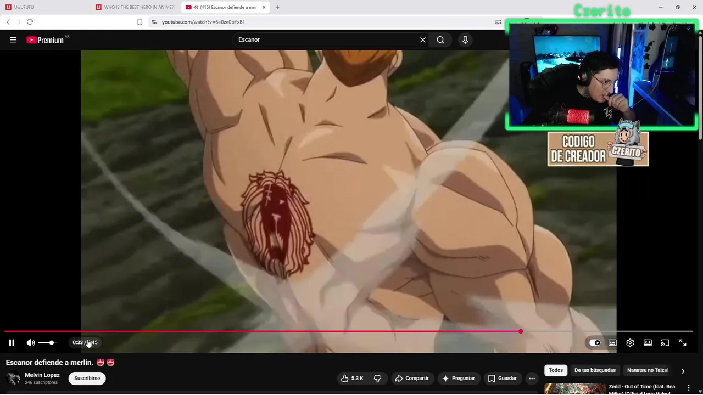The width and height of the screenshot is (703, 395).
Task: Start voice search with microphone icon
Action: [x=465, y=40]
